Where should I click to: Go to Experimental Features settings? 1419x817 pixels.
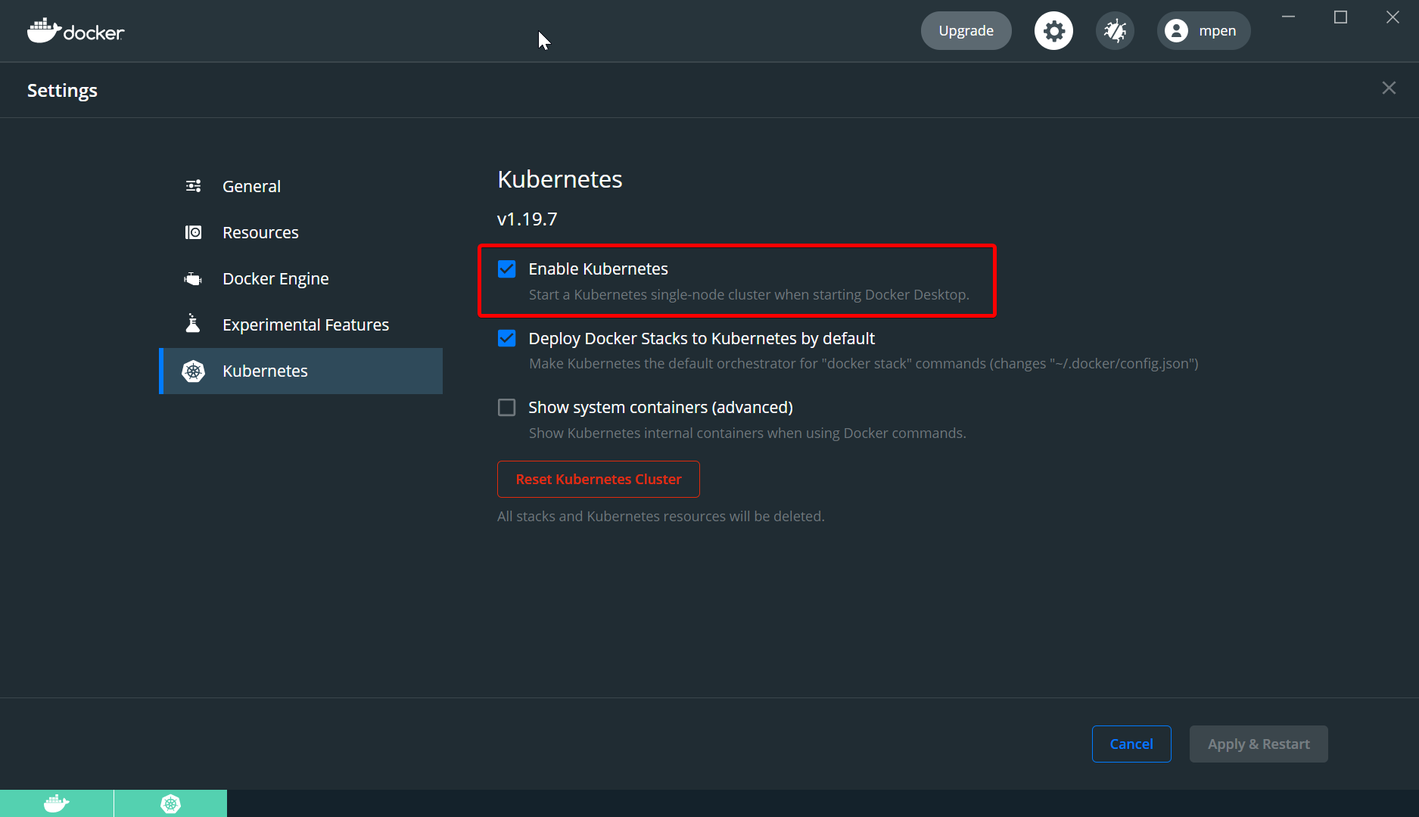point(301,325)
